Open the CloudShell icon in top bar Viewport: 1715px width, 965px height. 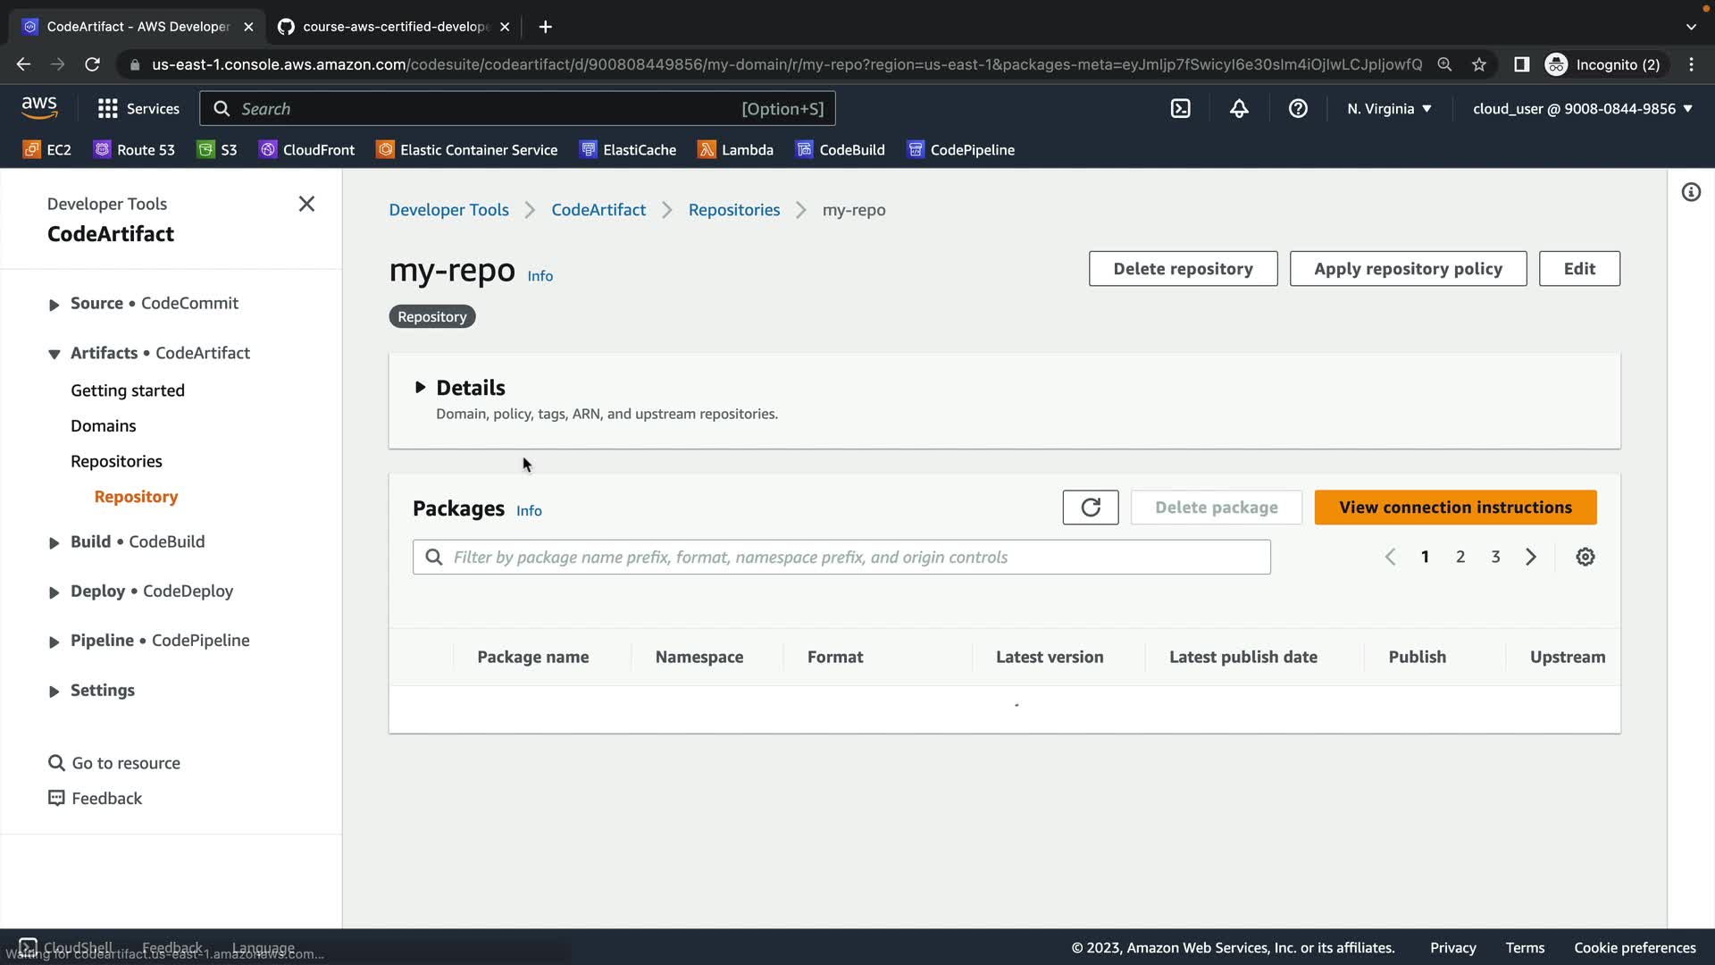click(x=1180, y=109)
